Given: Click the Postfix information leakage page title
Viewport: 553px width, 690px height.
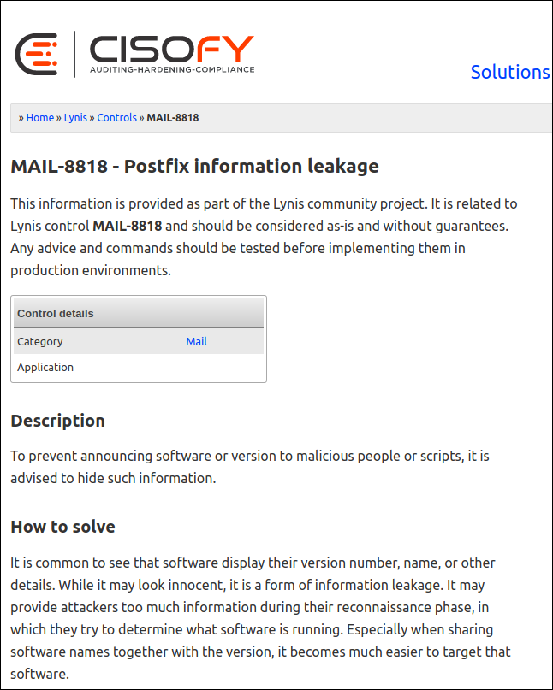Looking at the screenshot, I should tap(193, 167).
